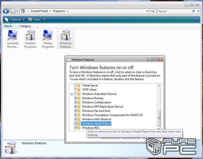The height and width of the screenshot is (159, 203).
Task: Open the Startup Programs icon
Action: pyautogui.click(x=48, y=39)
